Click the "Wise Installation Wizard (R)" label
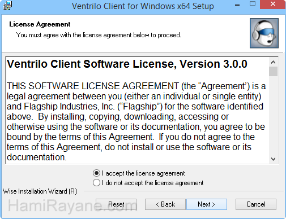 point(40,191)
